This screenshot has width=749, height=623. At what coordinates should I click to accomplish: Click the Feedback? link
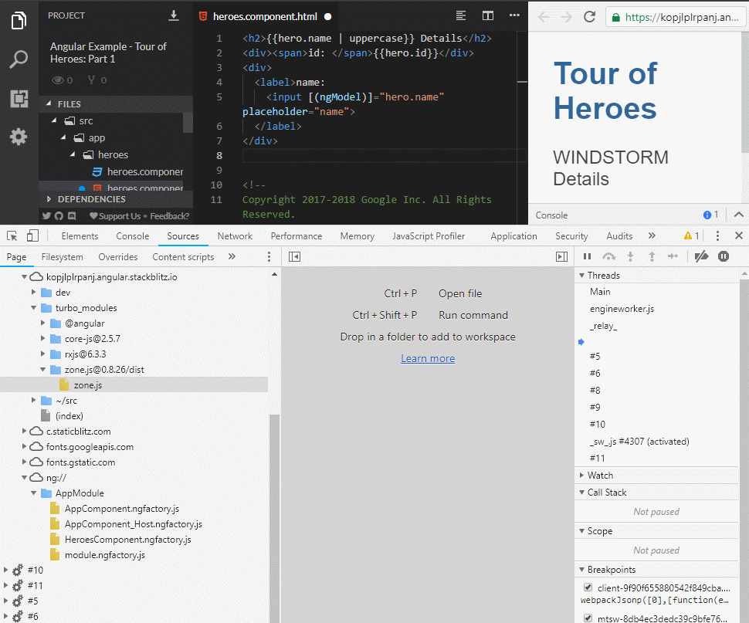pyautogui.click(x=170, y=216)
